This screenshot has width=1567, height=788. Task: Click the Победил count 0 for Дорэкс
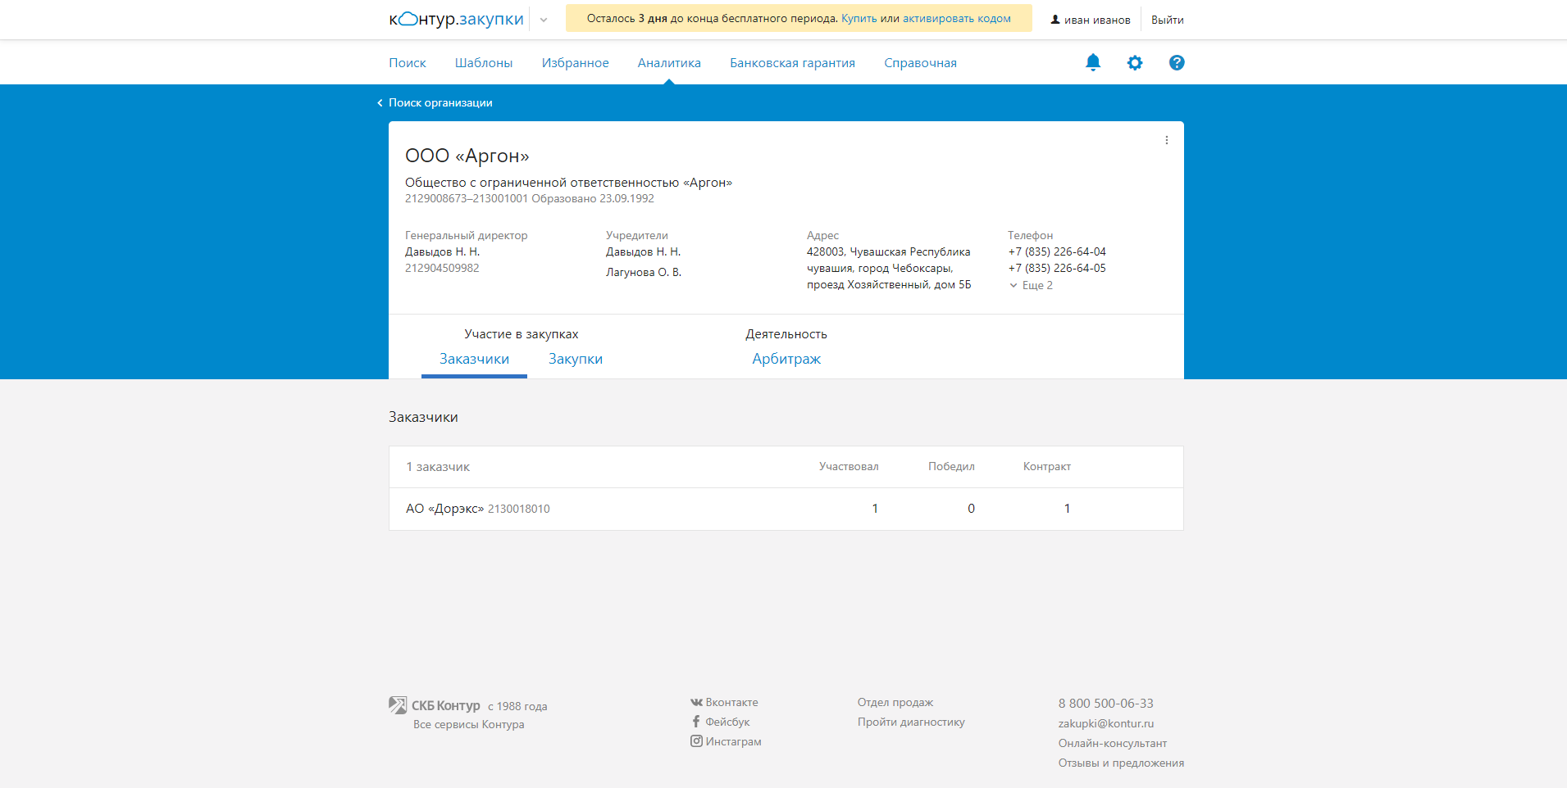[x=971, y=509]
